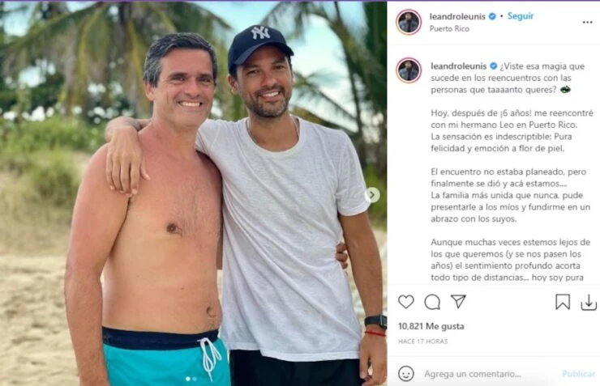Toggle the bookmark to save this post
600x386 pixels.
pyautogui.click(x=563, y=302)
